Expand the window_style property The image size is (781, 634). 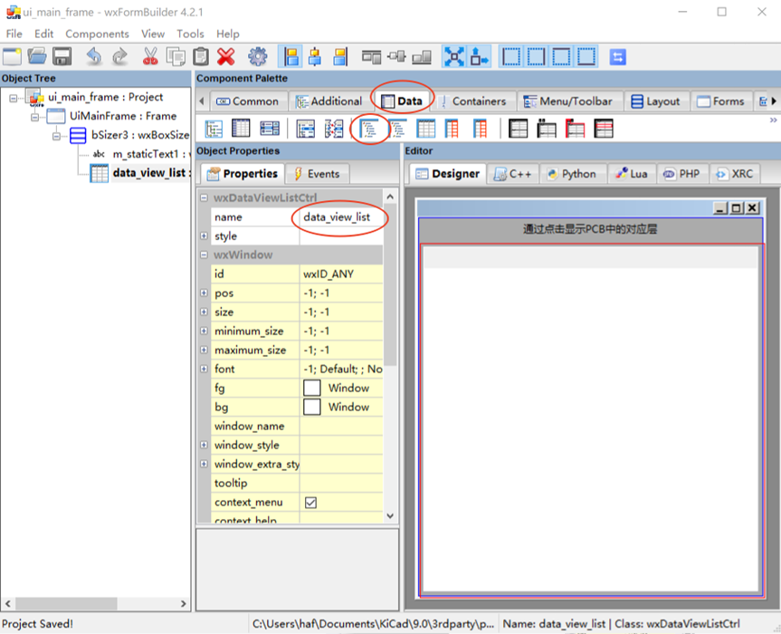point(205,444)
